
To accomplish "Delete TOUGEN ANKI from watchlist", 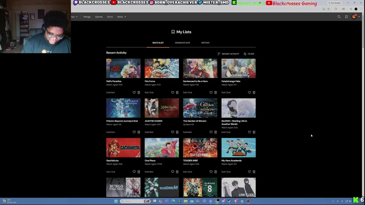I will coord(216,172).
